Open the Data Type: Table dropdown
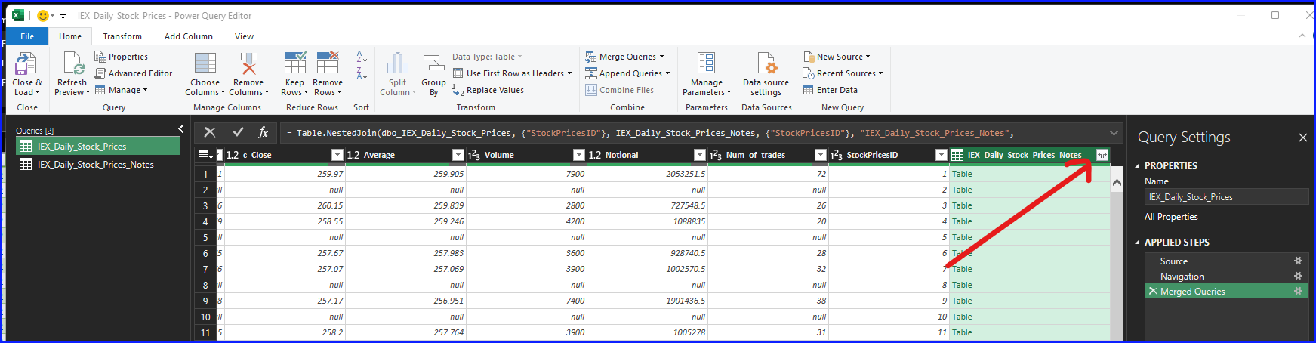The image size is (1316, 343). [x=487, y=57]
